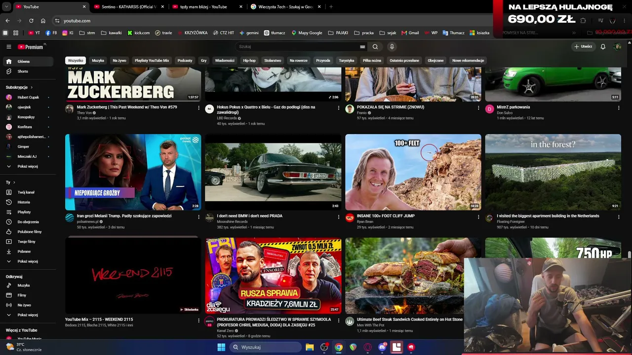
Task: Select the Hip-hop filter chip
Action: click(x=249, y=61)
